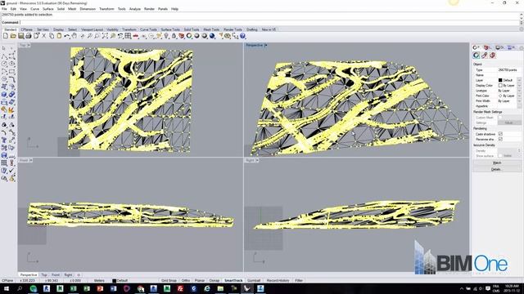Viewport: 524px width, 294px height.
Task: Click the Lock padlock icon
Action: (174, 36)
